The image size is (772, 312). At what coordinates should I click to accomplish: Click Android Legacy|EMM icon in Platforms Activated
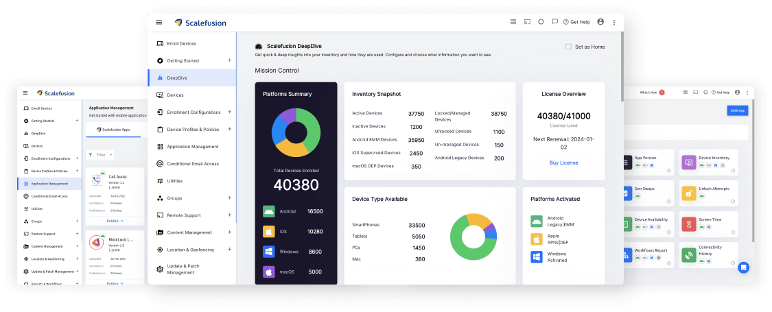pyautogui.click(x=537, y=221)
